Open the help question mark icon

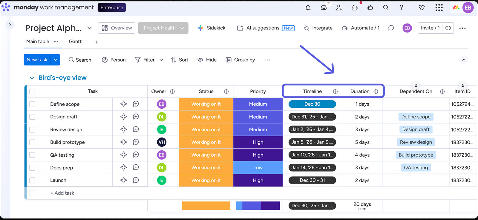[x=402, y=8]
